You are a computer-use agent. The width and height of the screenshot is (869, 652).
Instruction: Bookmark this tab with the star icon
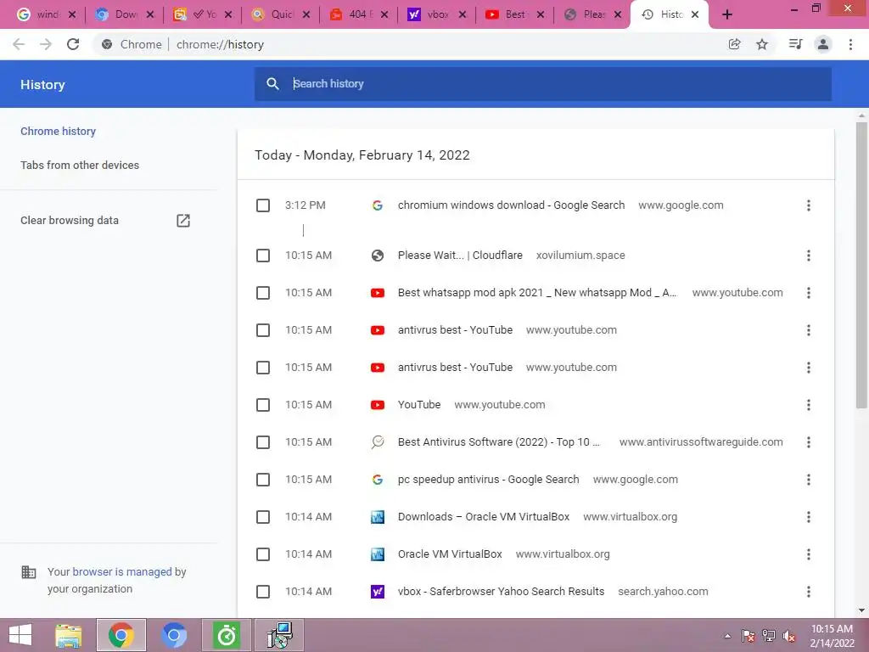762,44
